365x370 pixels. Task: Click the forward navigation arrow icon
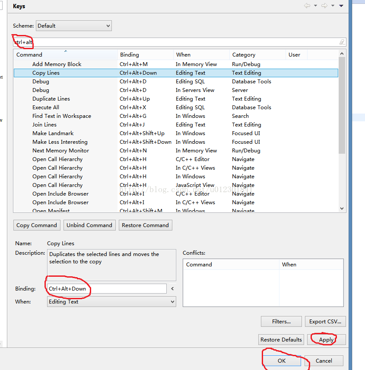pyautogui.click(x=324, y=6)
